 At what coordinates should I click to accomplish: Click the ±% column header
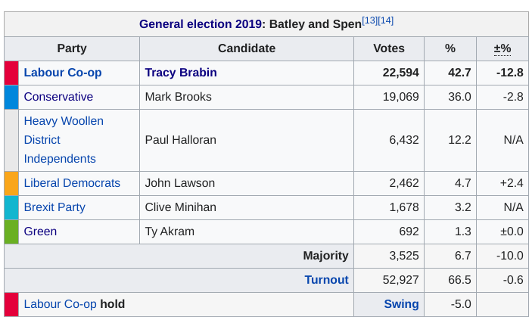coord(502,48)
